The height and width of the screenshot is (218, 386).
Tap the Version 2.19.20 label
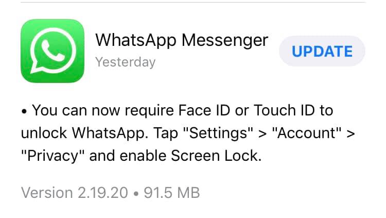pyautogui.click(x=74, y=193)
